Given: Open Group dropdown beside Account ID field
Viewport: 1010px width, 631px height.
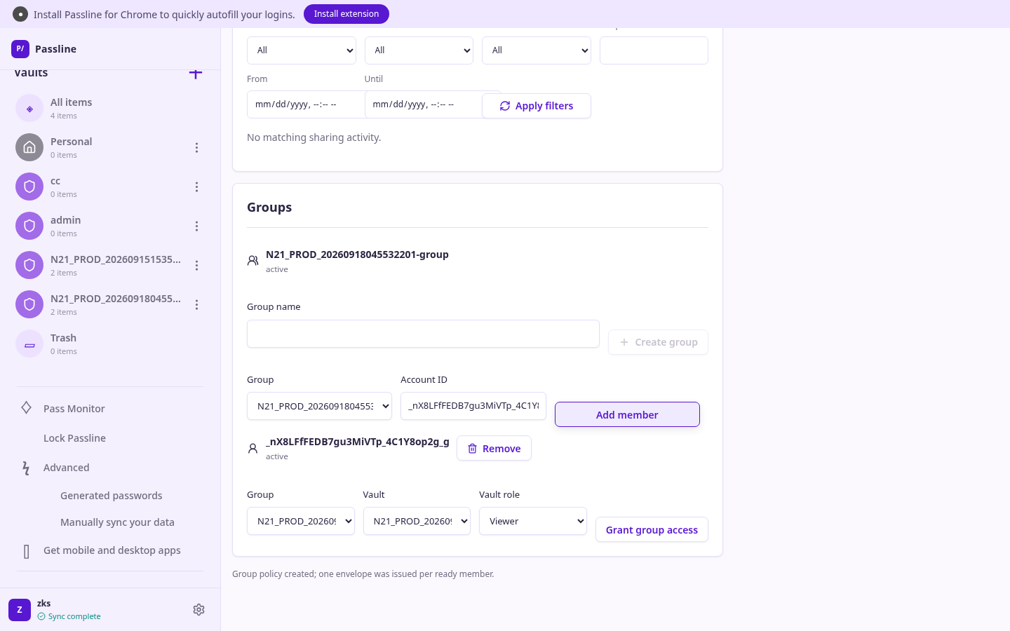Looking at the screenshot, I should 319,406.
